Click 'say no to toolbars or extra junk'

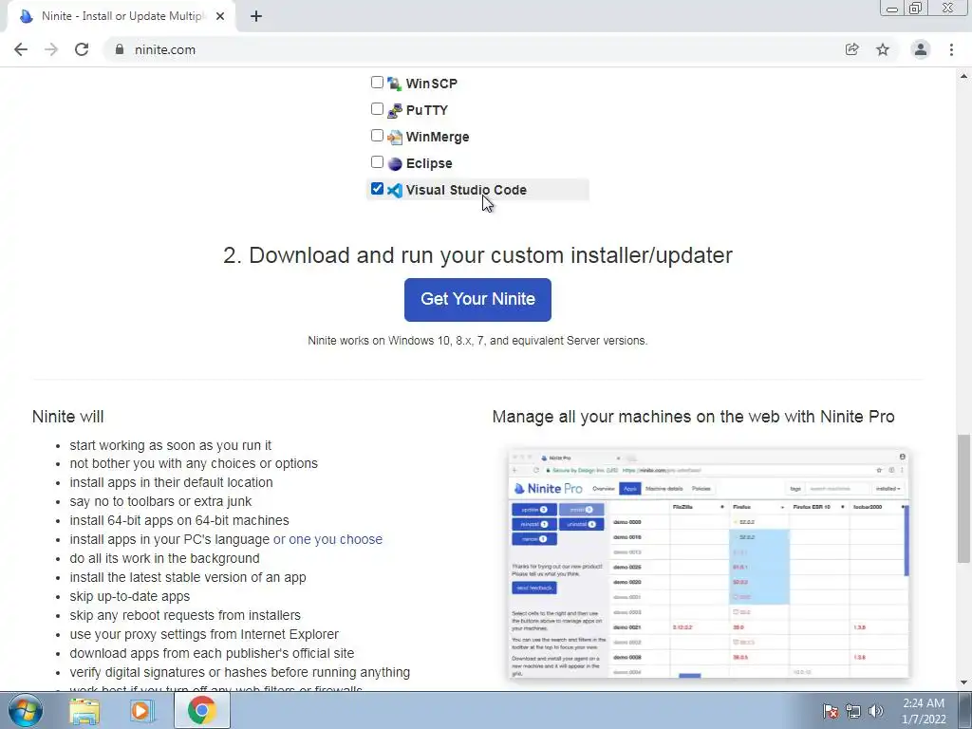pyautogui.click(x=160, y=501)
